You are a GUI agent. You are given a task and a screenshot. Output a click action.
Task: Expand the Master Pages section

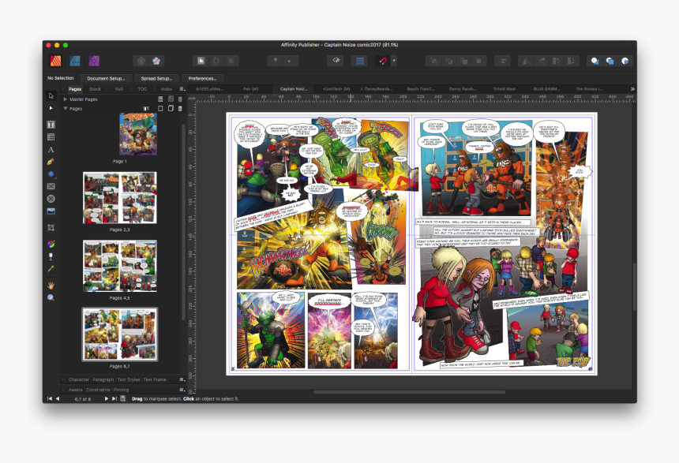tap(66, 99)
